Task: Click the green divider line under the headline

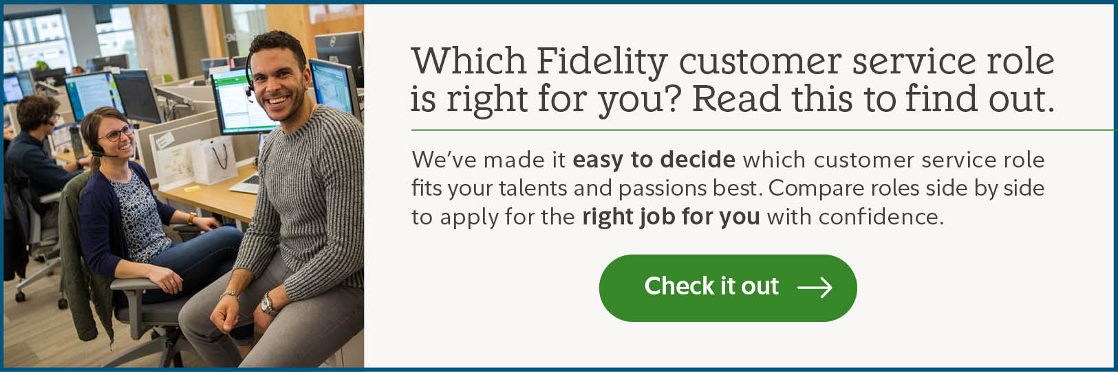Action: [757, 130]
